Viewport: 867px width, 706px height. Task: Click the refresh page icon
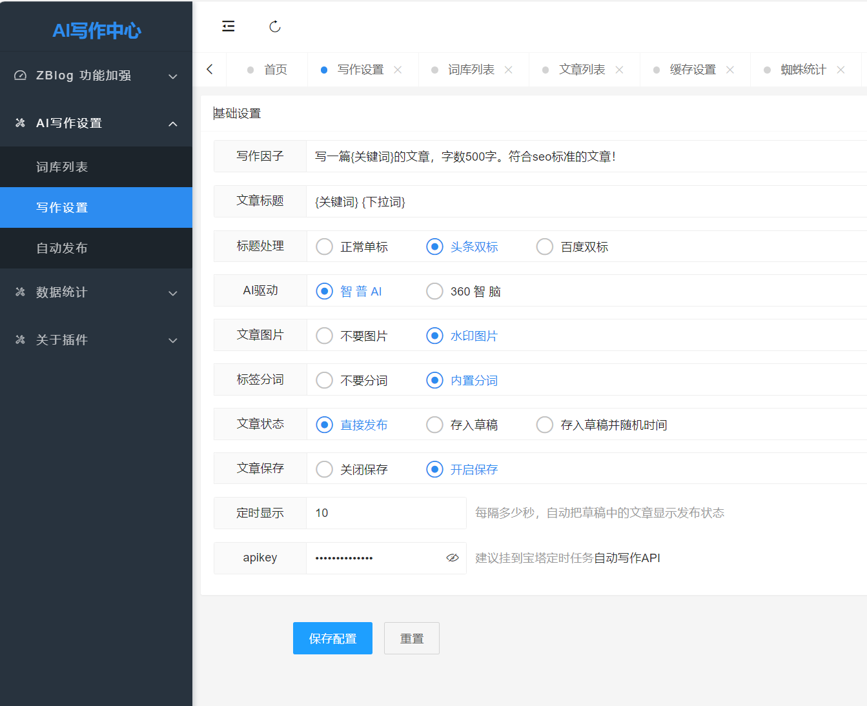[x=275, y=26]
